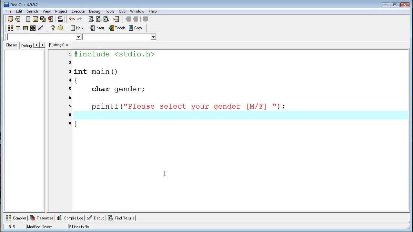Open the second members dropdown

[x=153, y=37]
